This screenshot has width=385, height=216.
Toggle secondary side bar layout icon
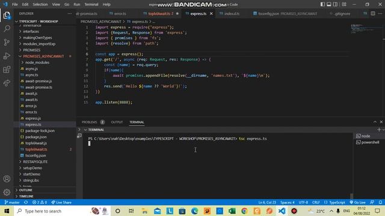(335, 4)
